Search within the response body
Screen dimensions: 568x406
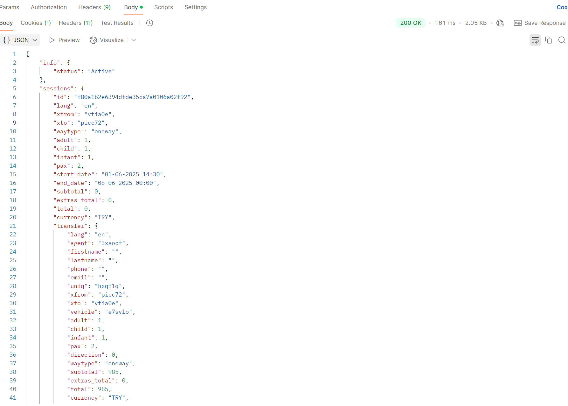coord(562,40)
